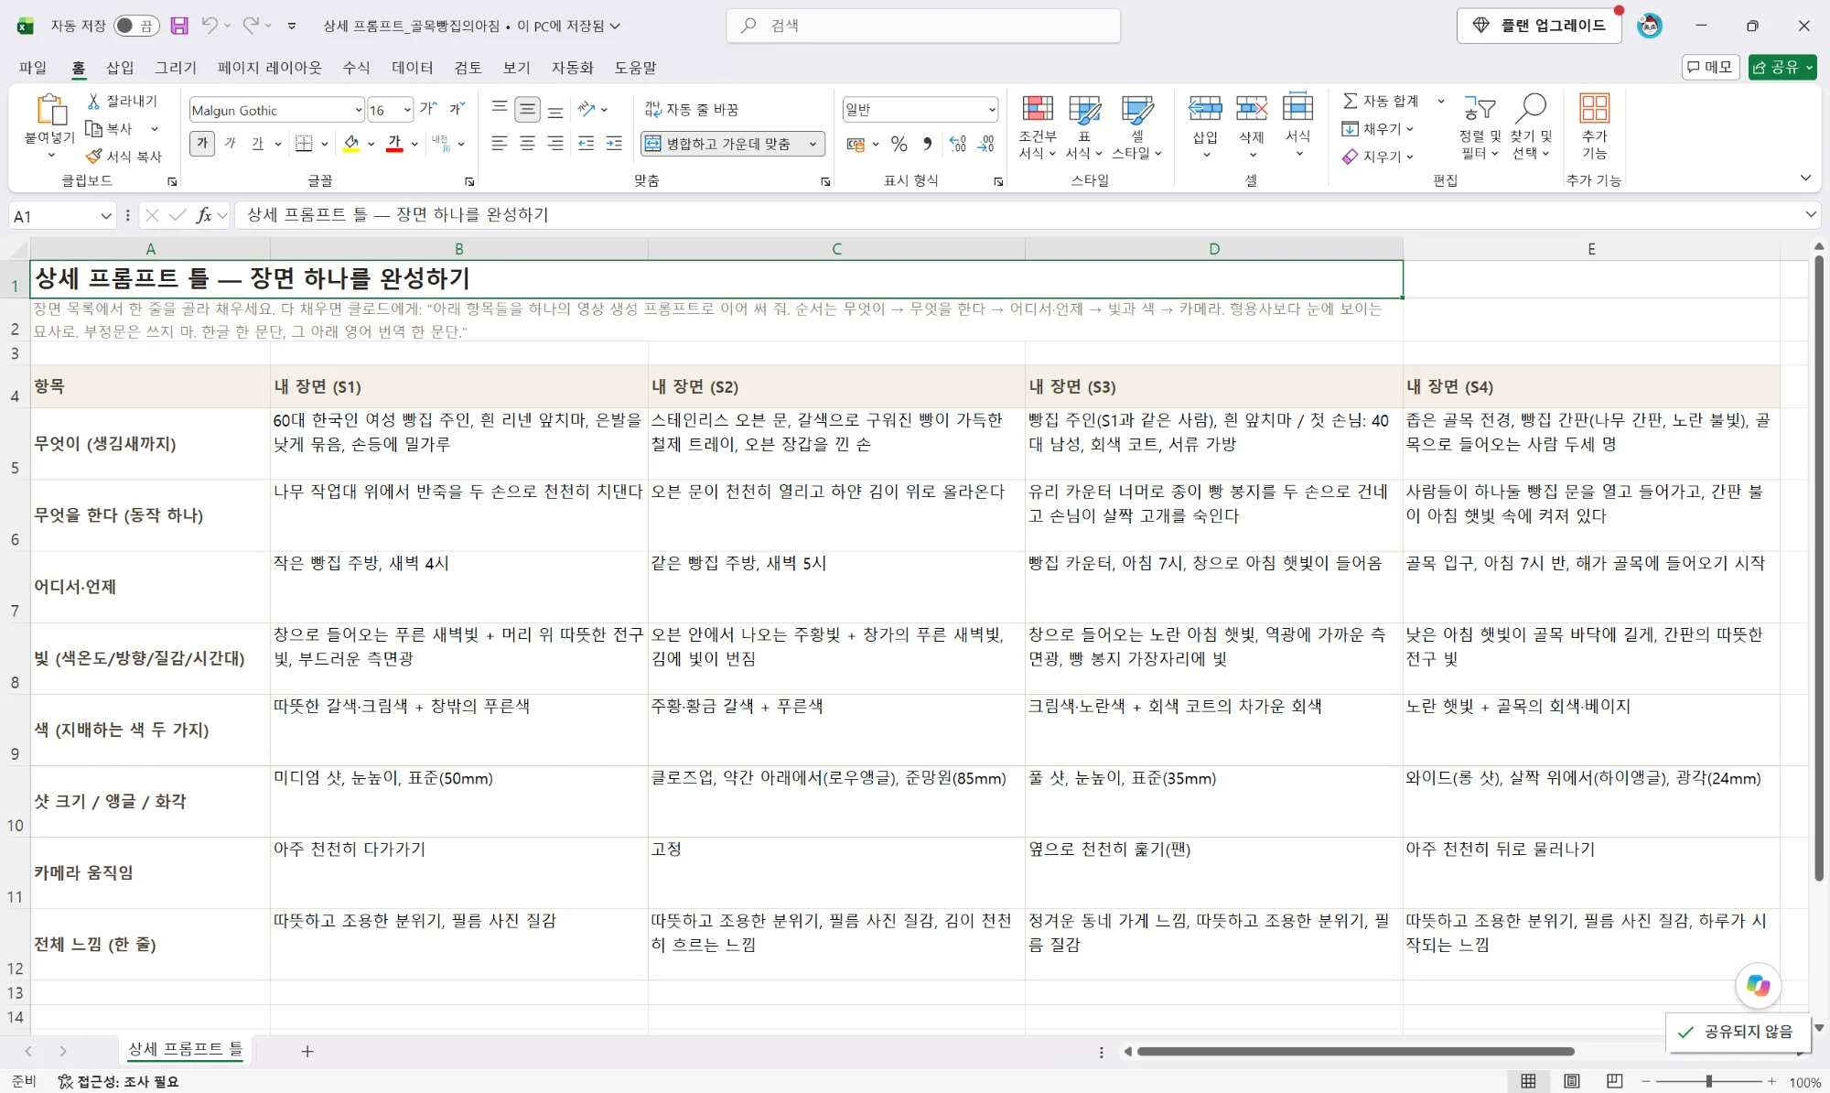Open the Insert (삽입) ribbon tab

coord(120,67)
